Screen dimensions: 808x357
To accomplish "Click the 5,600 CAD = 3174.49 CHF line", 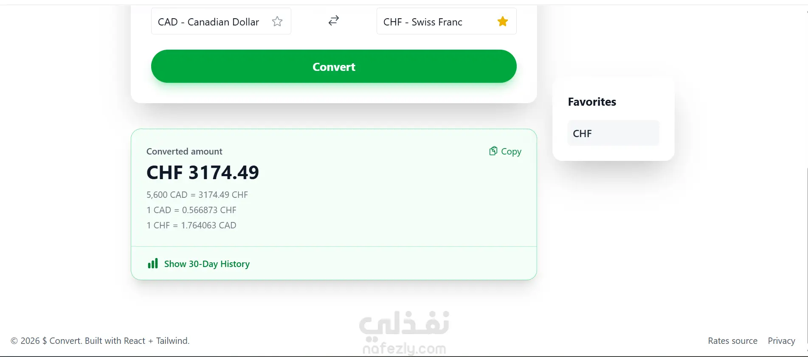I will pyautogui.click(x=197, y=195).
